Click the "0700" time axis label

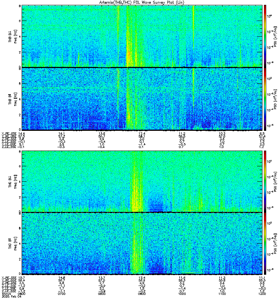[61, 294]
